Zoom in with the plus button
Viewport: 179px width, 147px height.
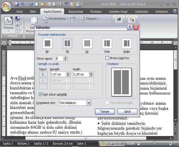tap(170, 144)
